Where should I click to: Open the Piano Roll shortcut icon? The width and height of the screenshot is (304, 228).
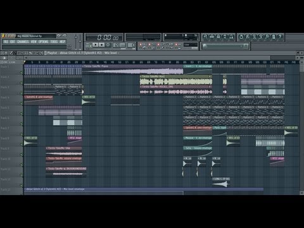coord(218,37)
